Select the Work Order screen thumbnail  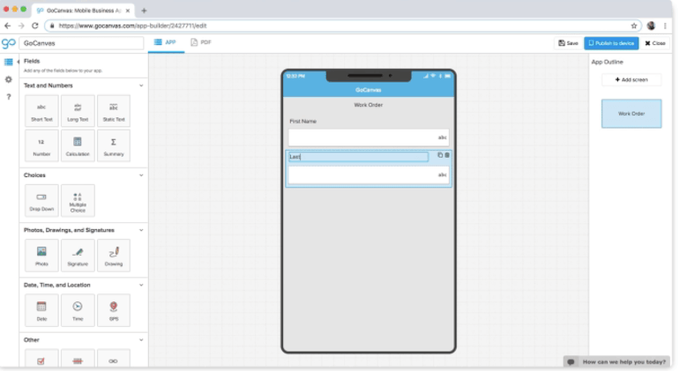coord(631,114)
